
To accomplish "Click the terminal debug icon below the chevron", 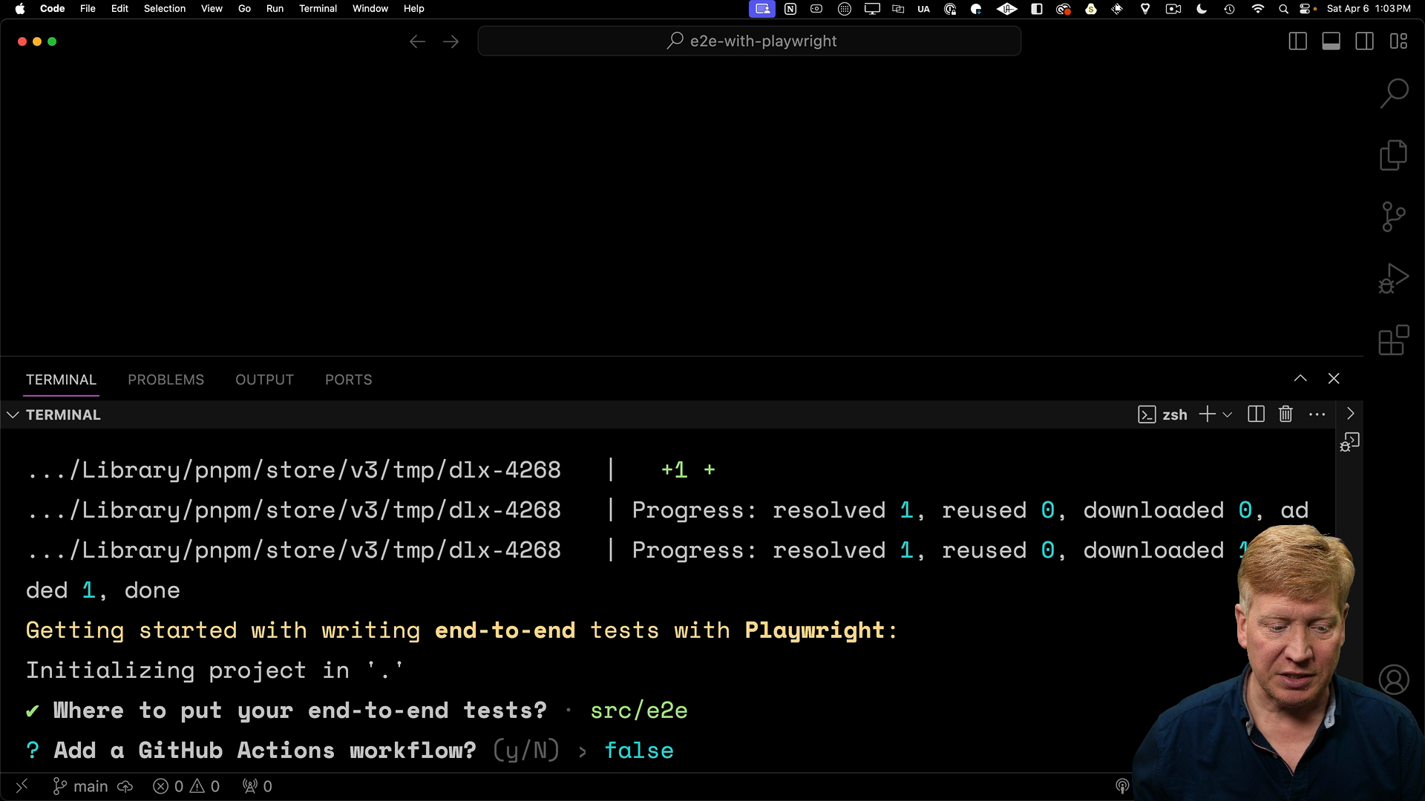I will (1349, 443).
